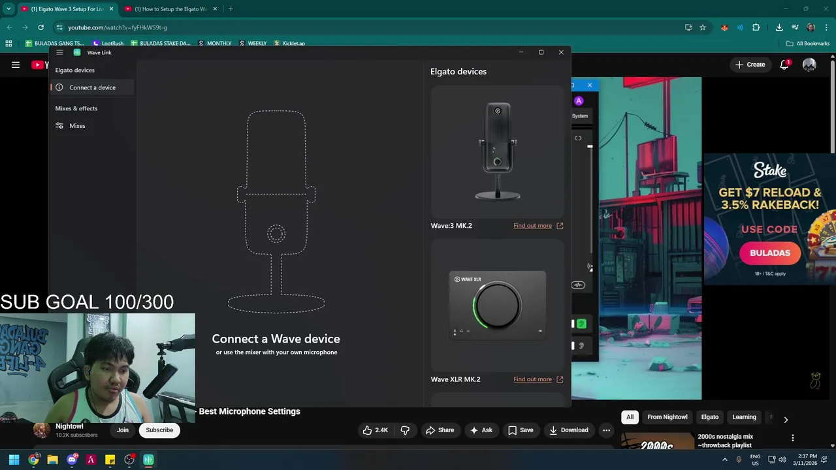Open Chrome from the taskbar
Viewport: 836px width, 470px height.
click(33, 460)
